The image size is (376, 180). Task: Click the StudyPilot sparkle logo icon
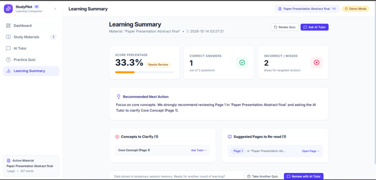pos(8,9)
